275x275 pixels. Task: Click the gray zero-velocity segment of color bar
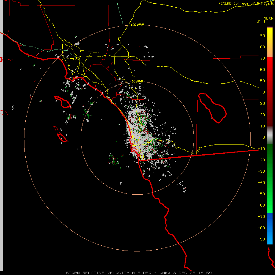pyautogui.click(x=270, y=135)
